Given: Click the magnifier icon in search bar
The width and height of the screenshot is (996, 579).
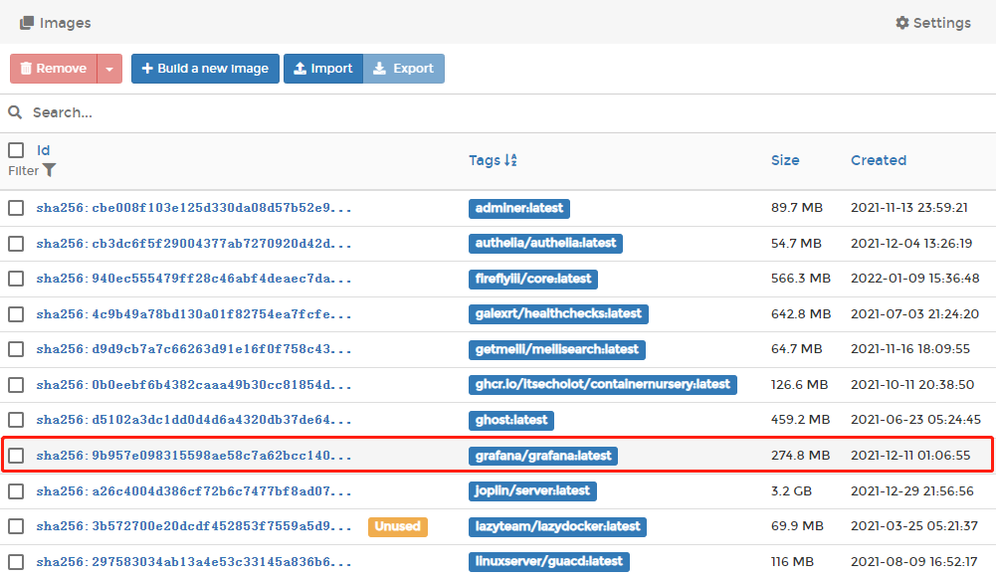Looking at the screenshot, I should tap(16, 112).
